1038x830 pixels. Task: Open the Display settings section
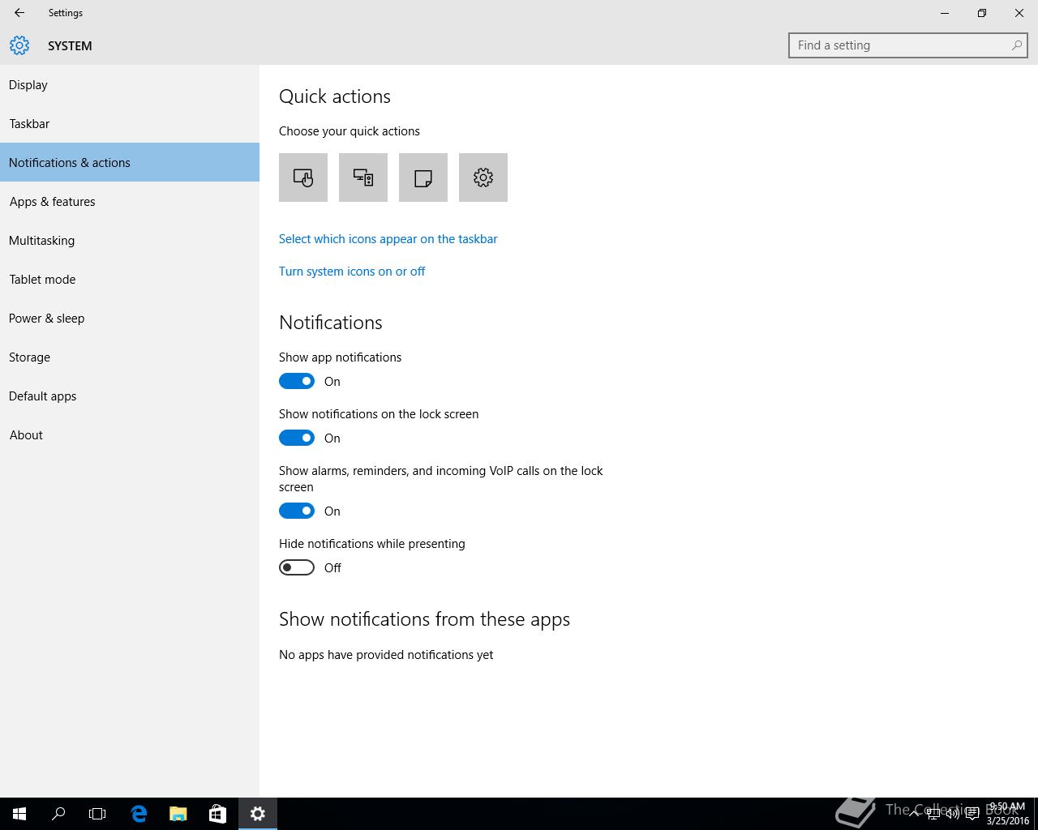[x=28, y=85]
